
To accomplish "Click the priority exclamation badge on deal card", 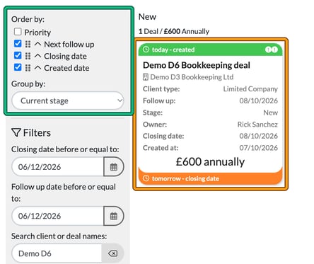I will 272,50.
